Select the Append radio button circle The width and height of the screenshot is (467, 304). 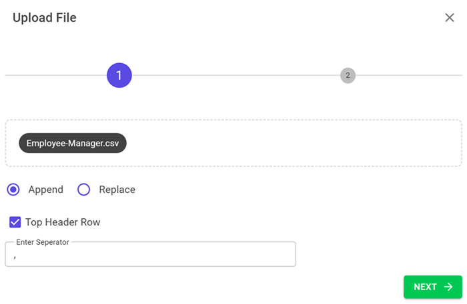13,190
